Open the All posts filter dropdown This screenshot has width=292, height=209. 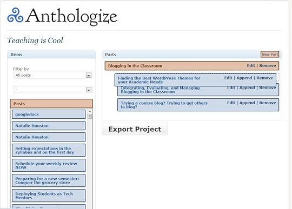(52, 75)
